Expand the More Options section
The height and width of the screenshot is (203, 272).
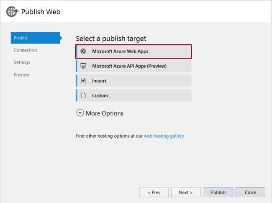coord(104,113)
